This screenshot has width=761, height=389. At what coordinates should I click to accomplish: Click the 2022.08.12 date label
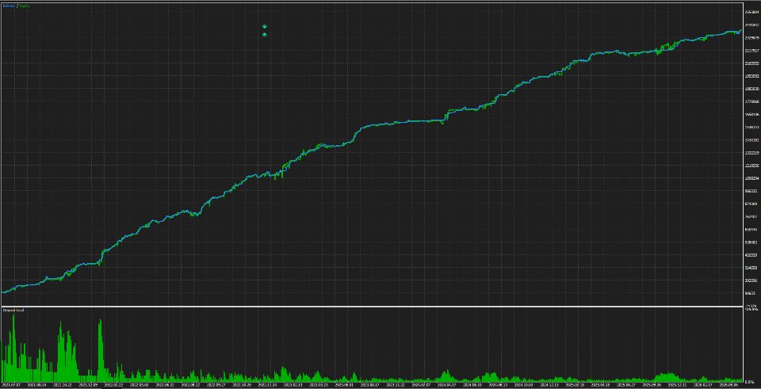point(190,384)
